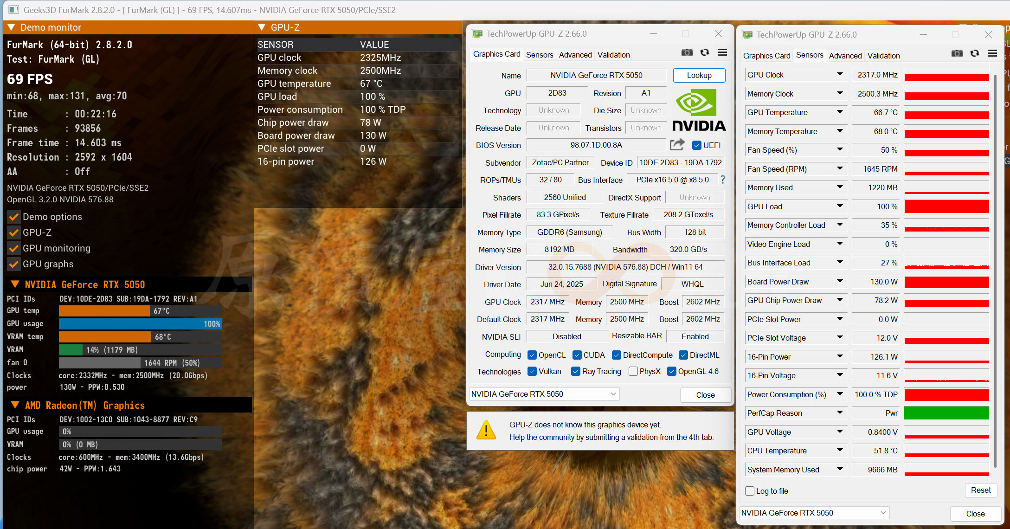This screenshot has width=1010, height=529.
Task: Toggle Ray Tracing checkbox
Action: 576,371
